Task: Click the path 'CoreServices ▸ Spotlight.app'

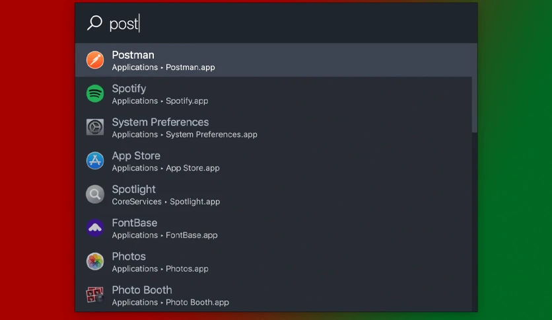Action: (166, 202)
